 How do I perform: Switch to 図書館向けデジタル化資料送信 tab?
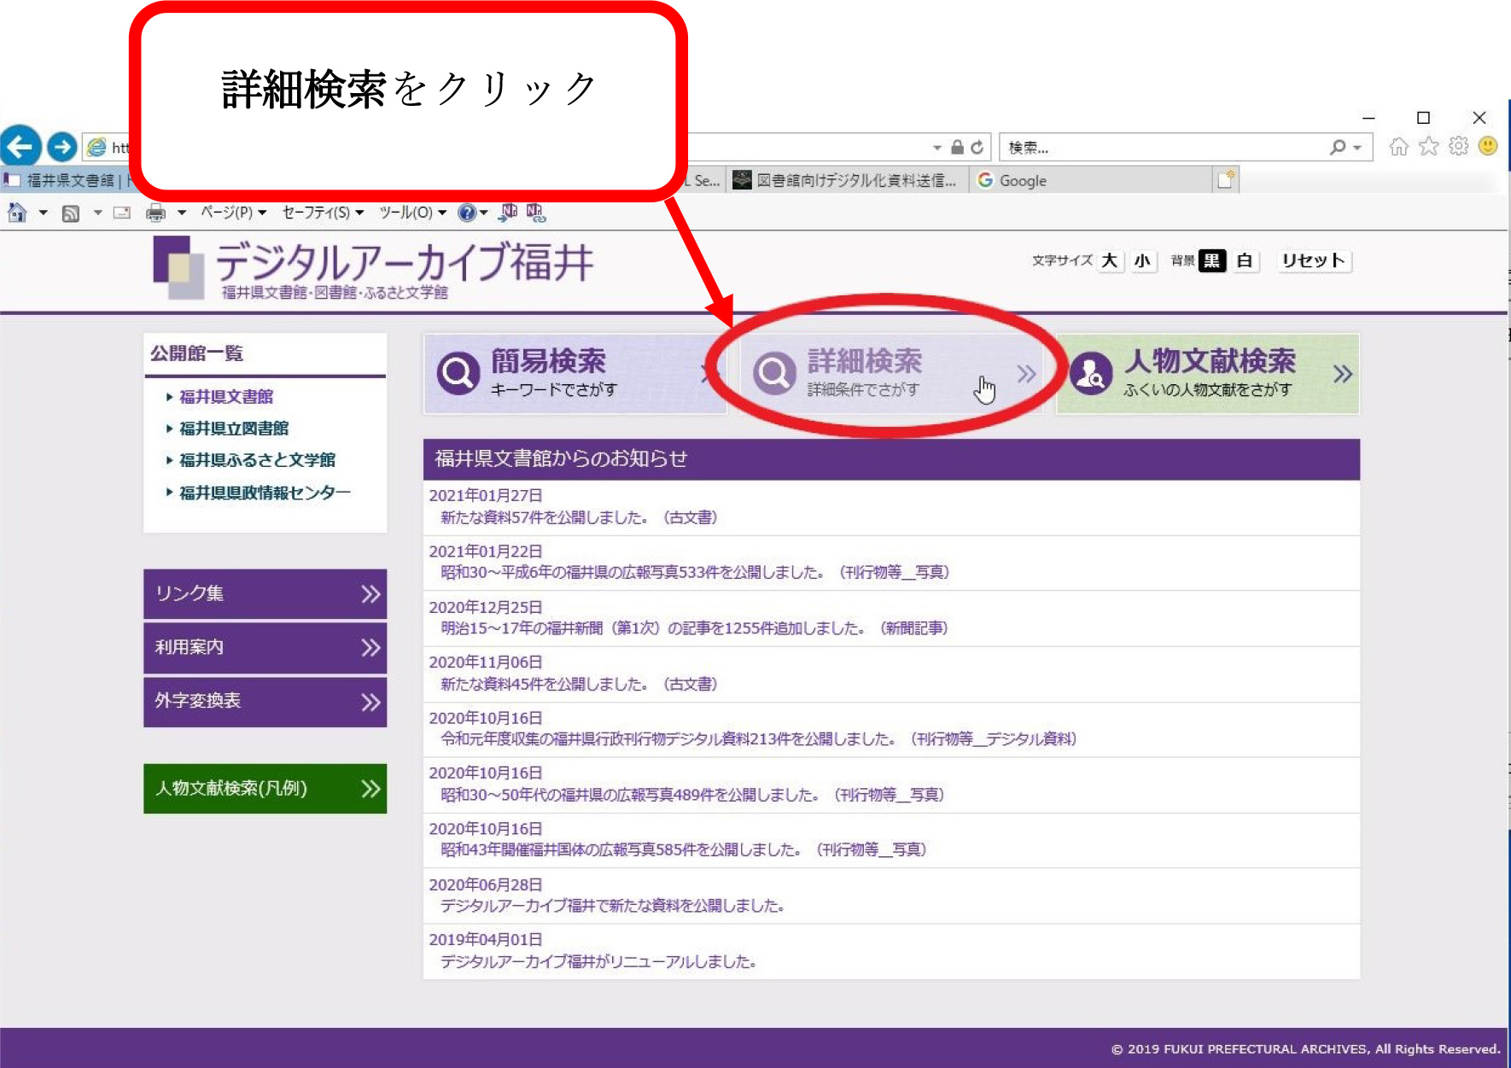click(x=848, y=180)
